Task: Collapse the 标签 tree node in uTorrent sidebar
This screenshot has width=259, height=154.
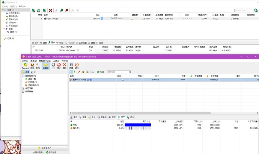Action: (x=4, y=29)
